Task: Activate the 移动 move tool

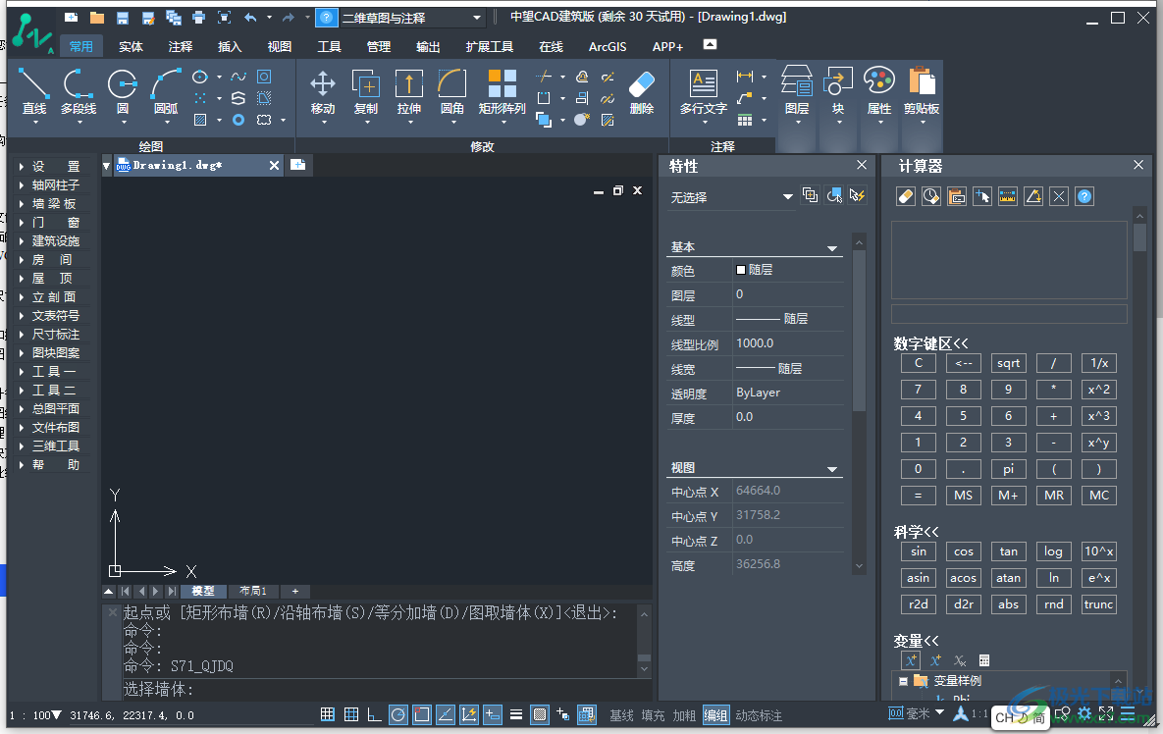Action: [x=323, y=92]
